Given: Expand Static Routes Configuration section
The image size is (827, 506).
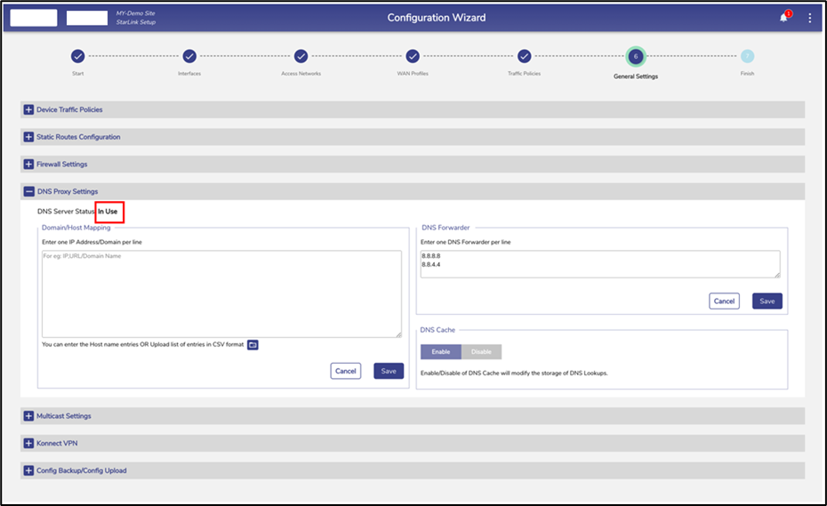Looking at the screenshot, I should click(29, 137).
